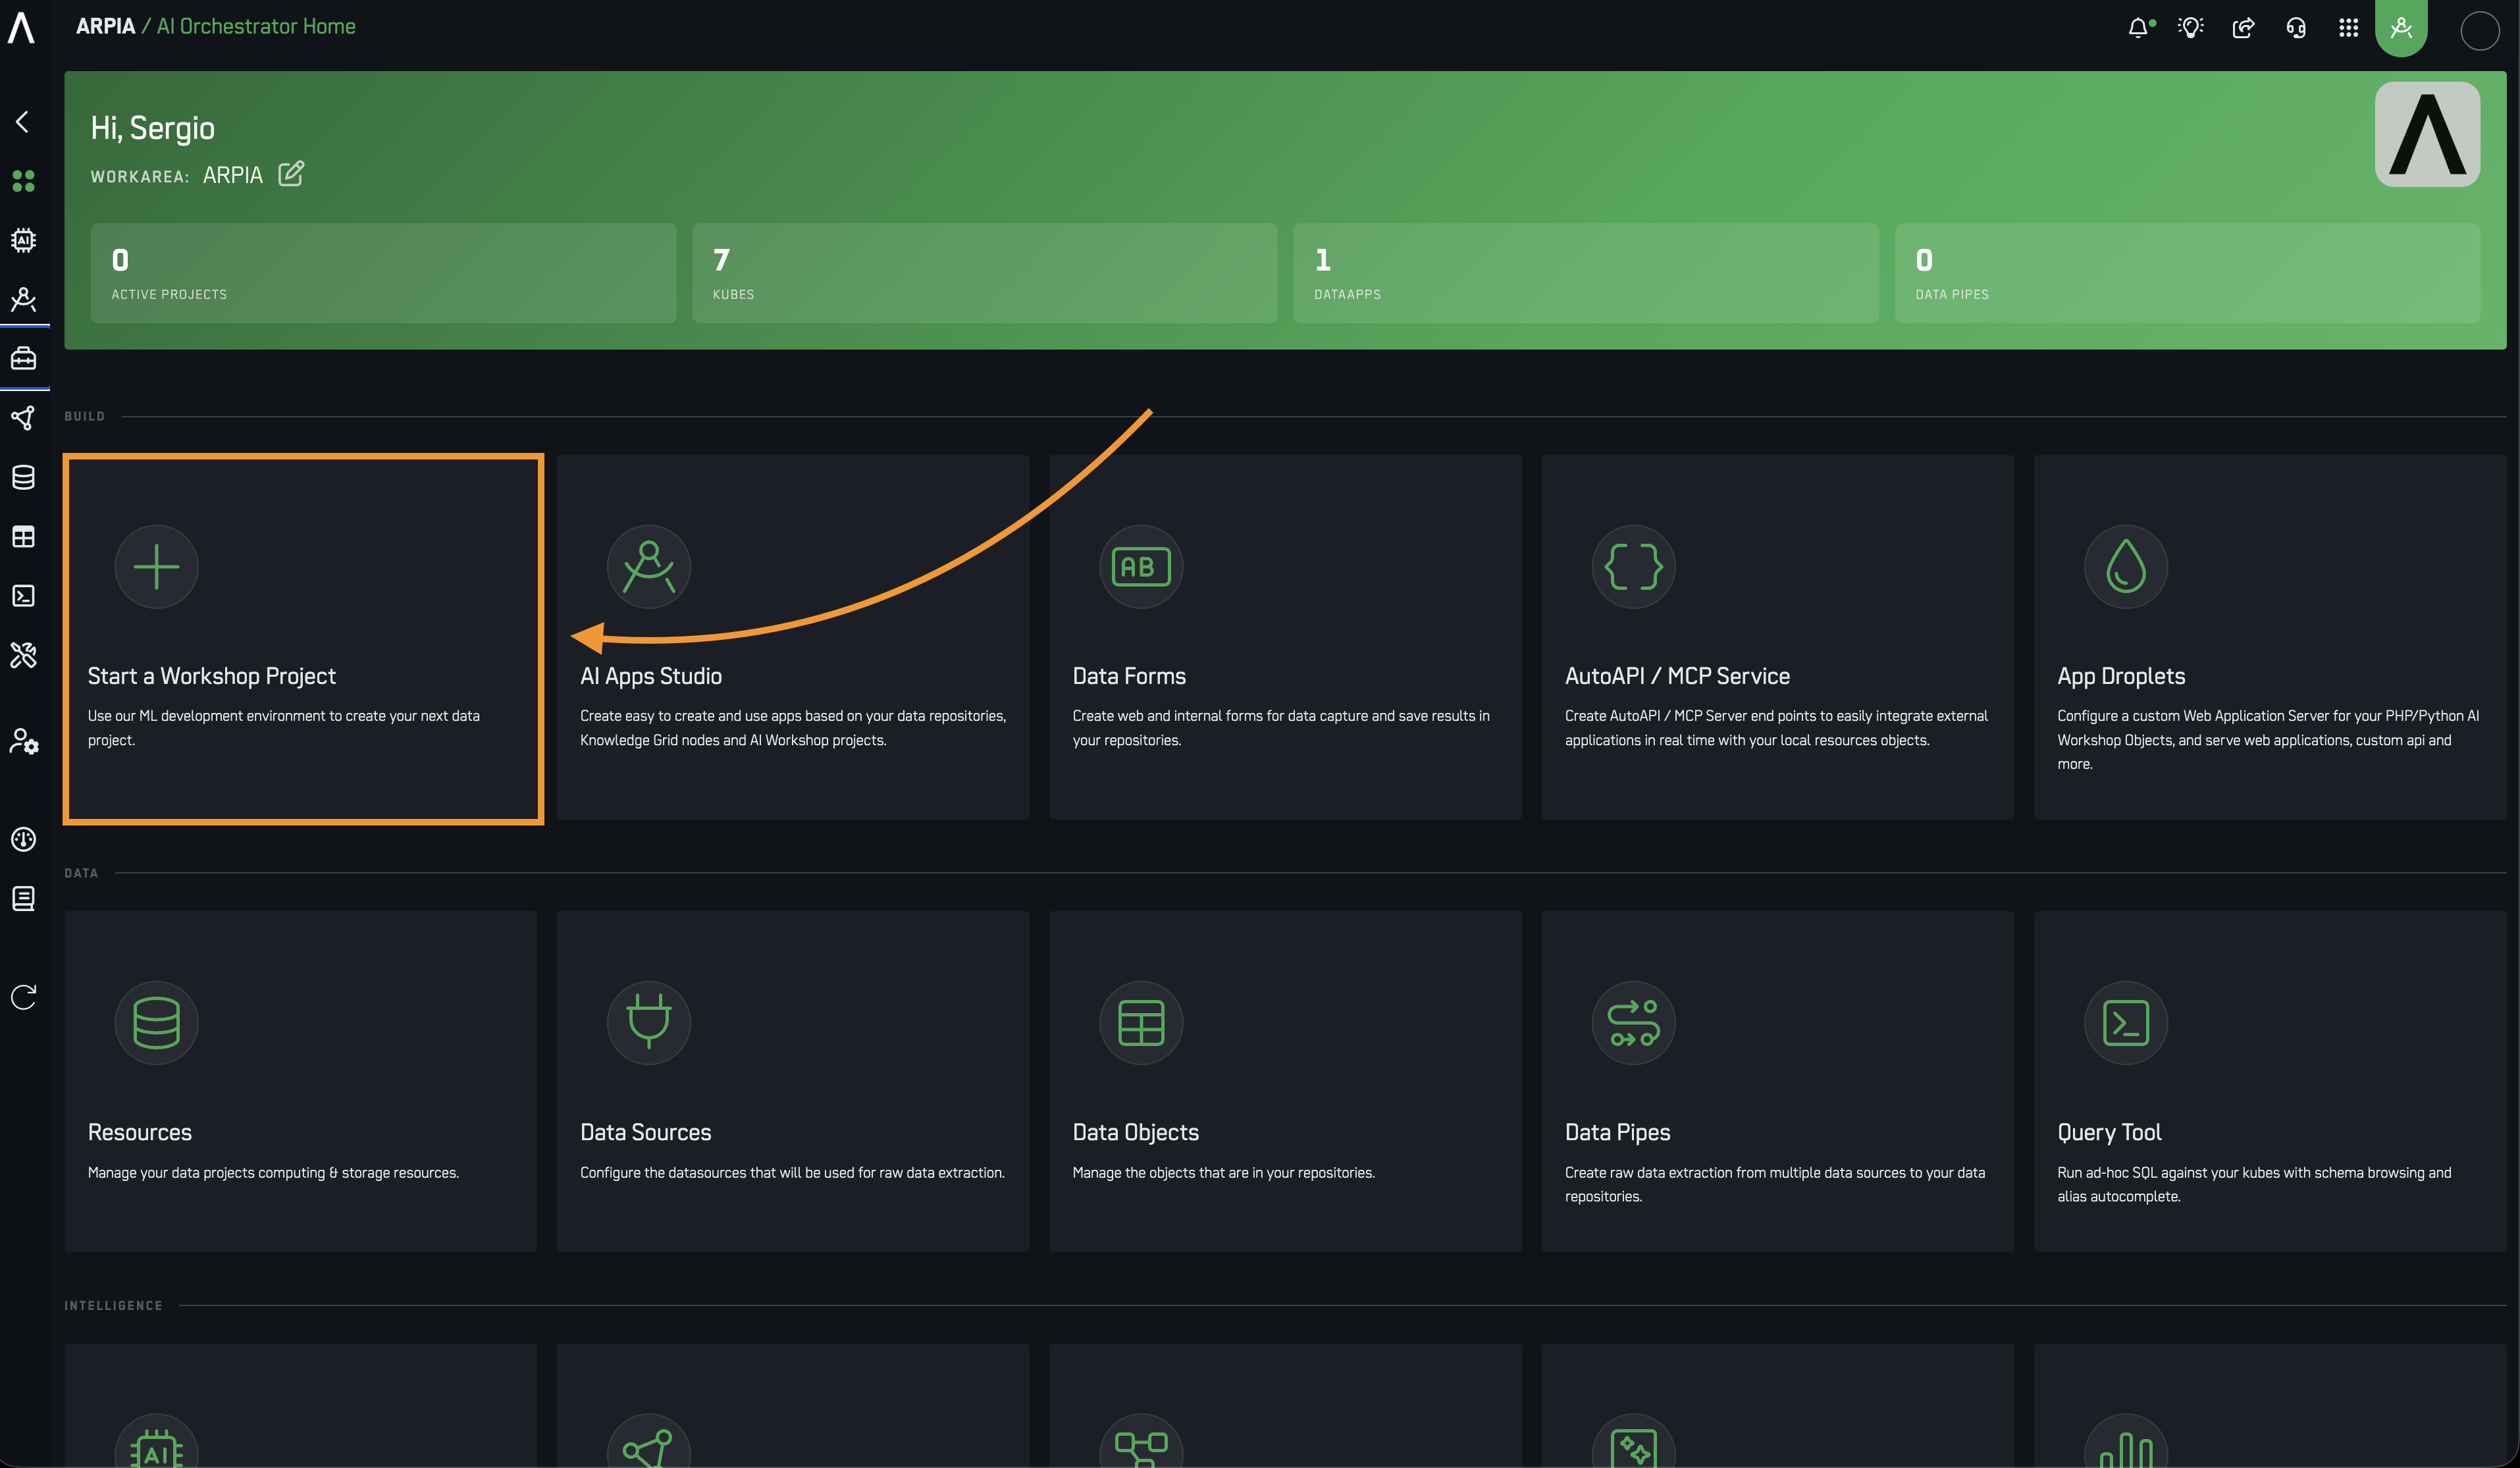This screenshot has height=1468, width=2520.
Task: Click the workflow diagram icon in Intelligence section
Action: (1141, 1441)
